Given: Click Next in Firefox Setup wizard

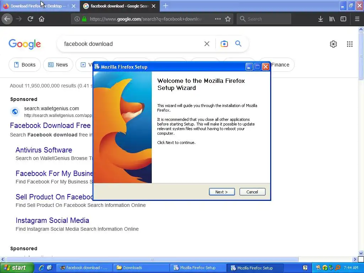Looking at the screenshot, I should [x=222, y=192].
